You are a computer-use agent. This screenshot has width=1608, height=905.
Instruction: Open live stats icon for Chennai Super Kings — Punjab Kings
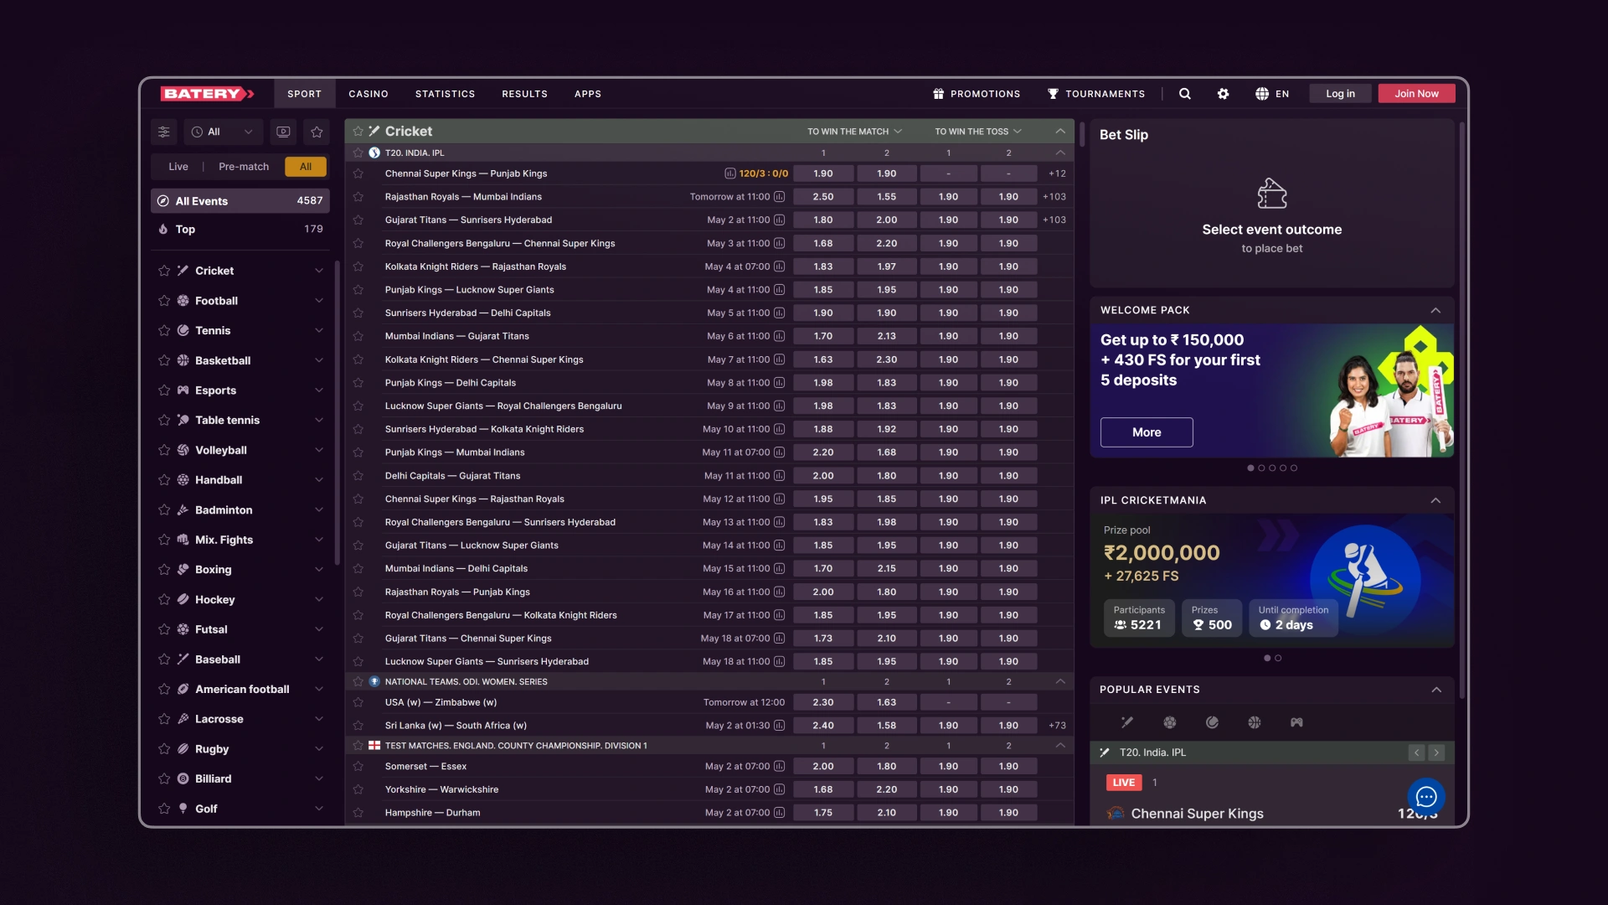point(730,173)
